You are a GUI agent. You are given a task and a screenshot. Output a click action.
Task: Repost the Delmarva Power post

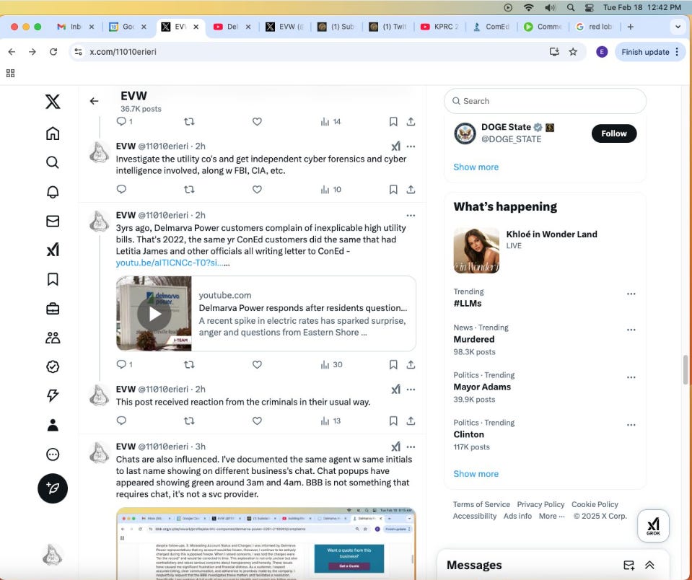(x=189, y=364)
